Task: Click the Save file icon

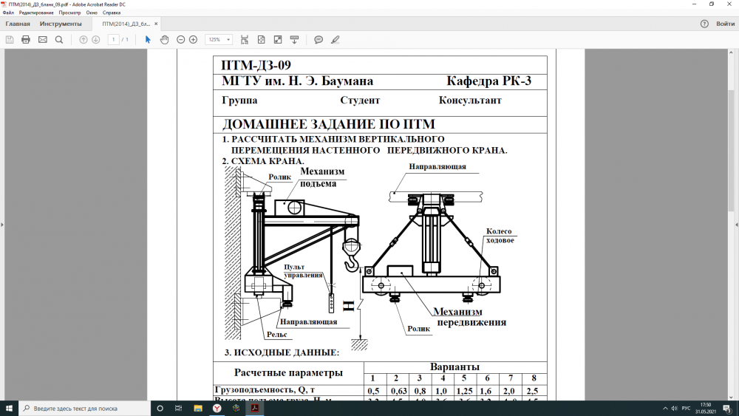Action: [x=10, y=40]
